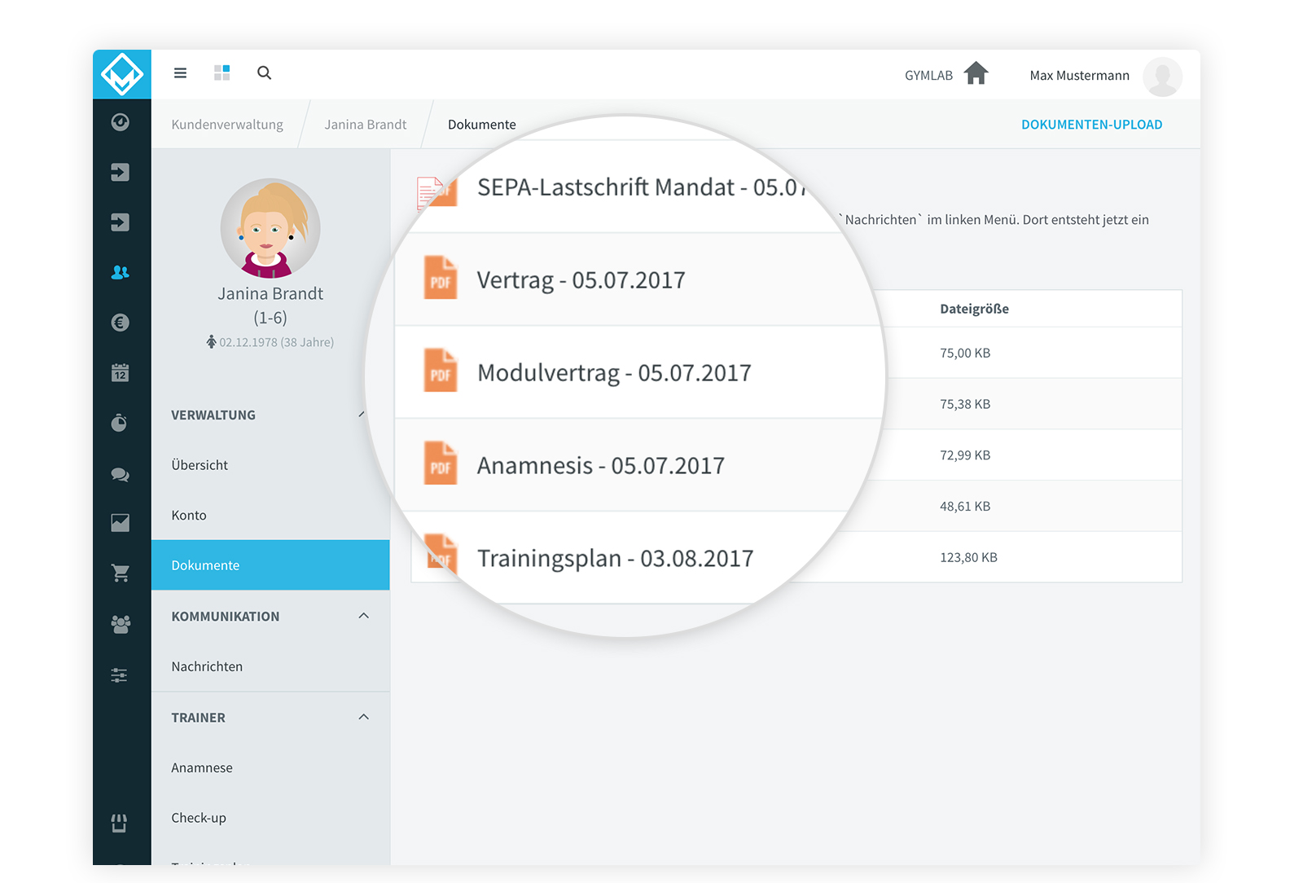This screenshot has height=883, width=1303.
Task: Click Max Mustermann's avatar
Action: (1162, 77)
